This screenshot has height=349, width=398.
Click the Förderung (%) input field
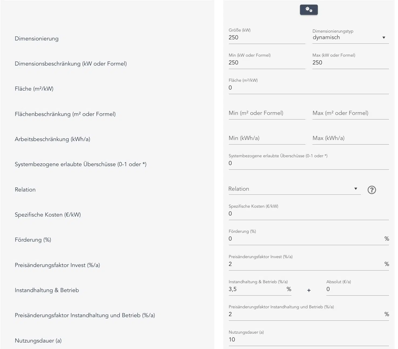pyautogui.click(x=305, y=239)
